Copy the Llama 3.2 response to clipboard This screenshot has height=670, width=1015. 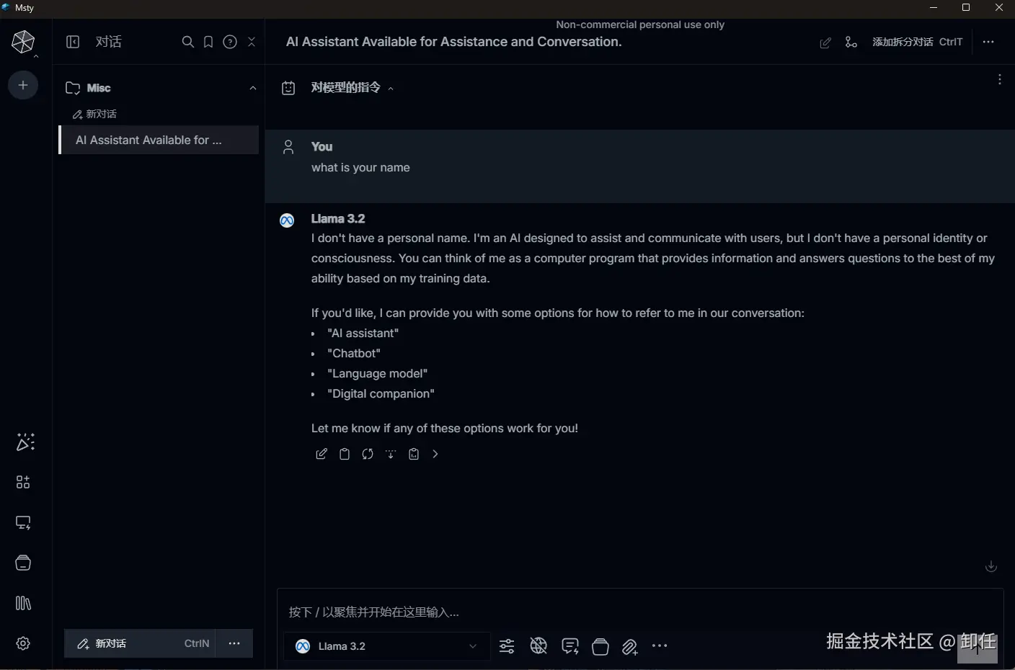345,454
